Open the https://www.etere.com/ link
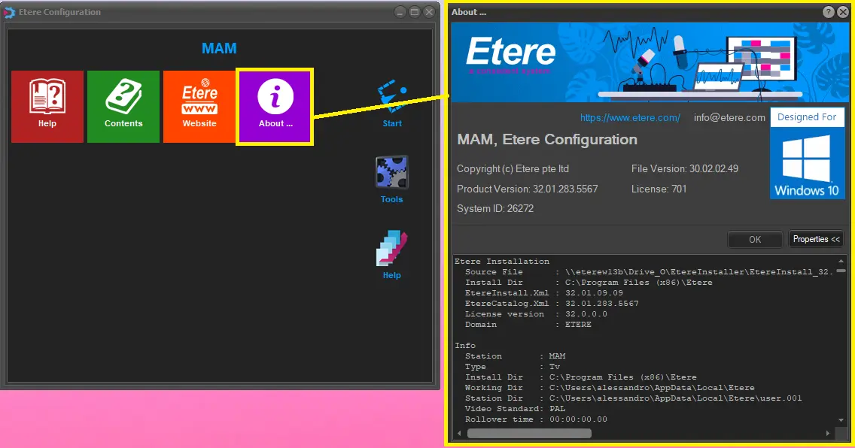Screen dimensions: 855x448 tap(630, 117)
